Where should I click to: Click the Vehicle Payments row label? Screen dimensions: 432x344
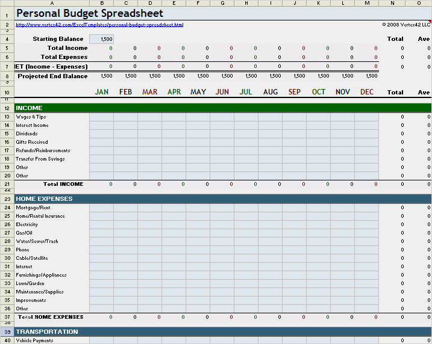pos(35,340)
